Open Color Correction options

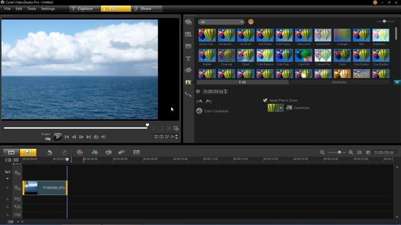212,111
